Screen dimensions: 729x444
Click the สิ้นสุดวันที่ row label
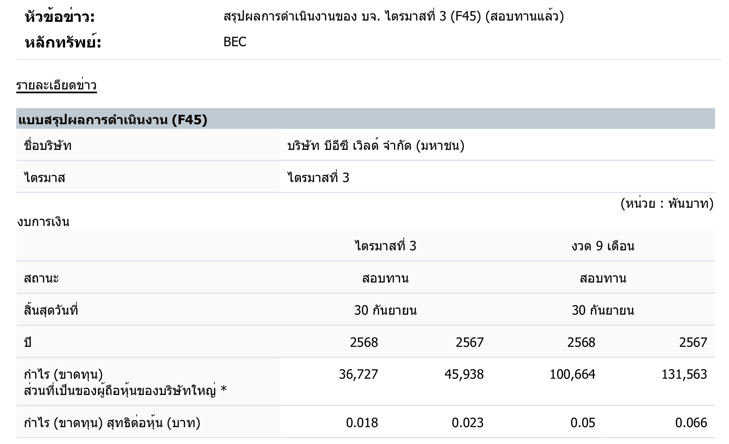pyautogui.click(x=51, y=310)
